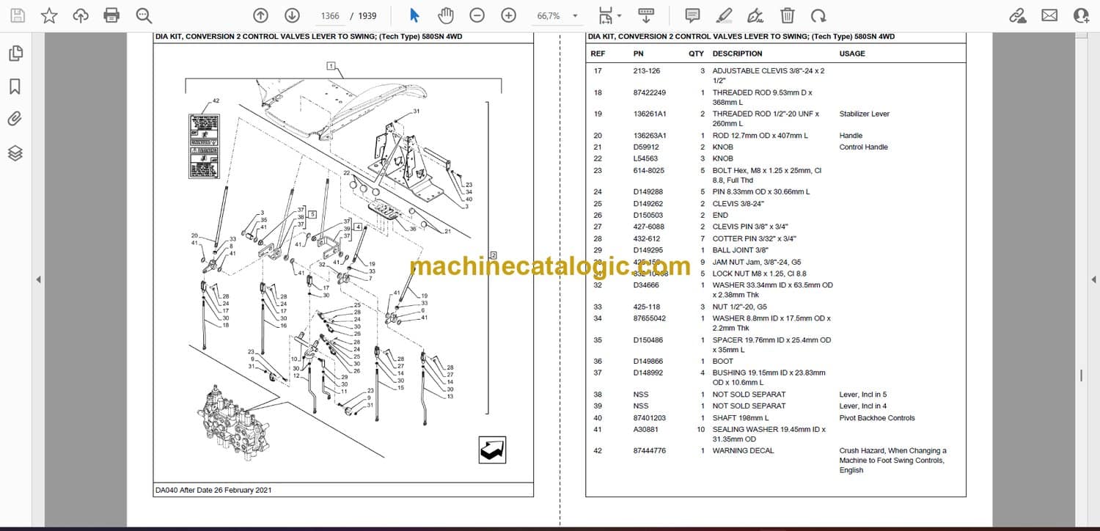
Task: Activate the hand pan tool
Action: tap(445, 15)
